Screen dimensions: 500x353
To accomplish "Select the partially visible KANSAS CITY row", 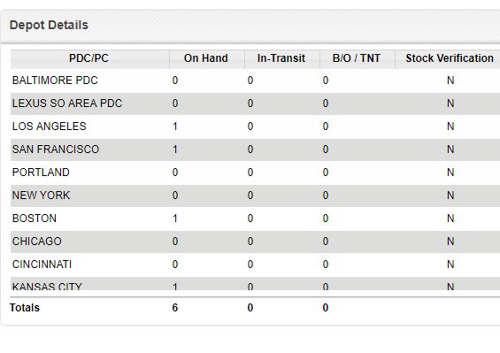I will tap(255, 283).
